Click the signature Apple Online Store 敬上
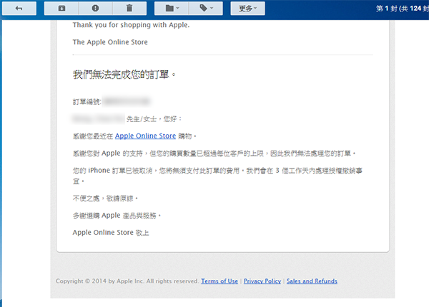This screenshot has width=429, height=307. [x=111, y=233]
